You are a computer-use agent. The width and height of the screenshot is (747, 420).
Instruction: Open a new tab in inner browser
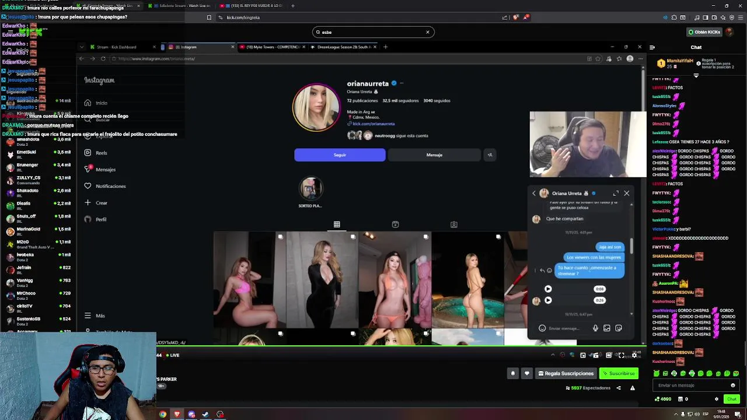pos(385,47)
